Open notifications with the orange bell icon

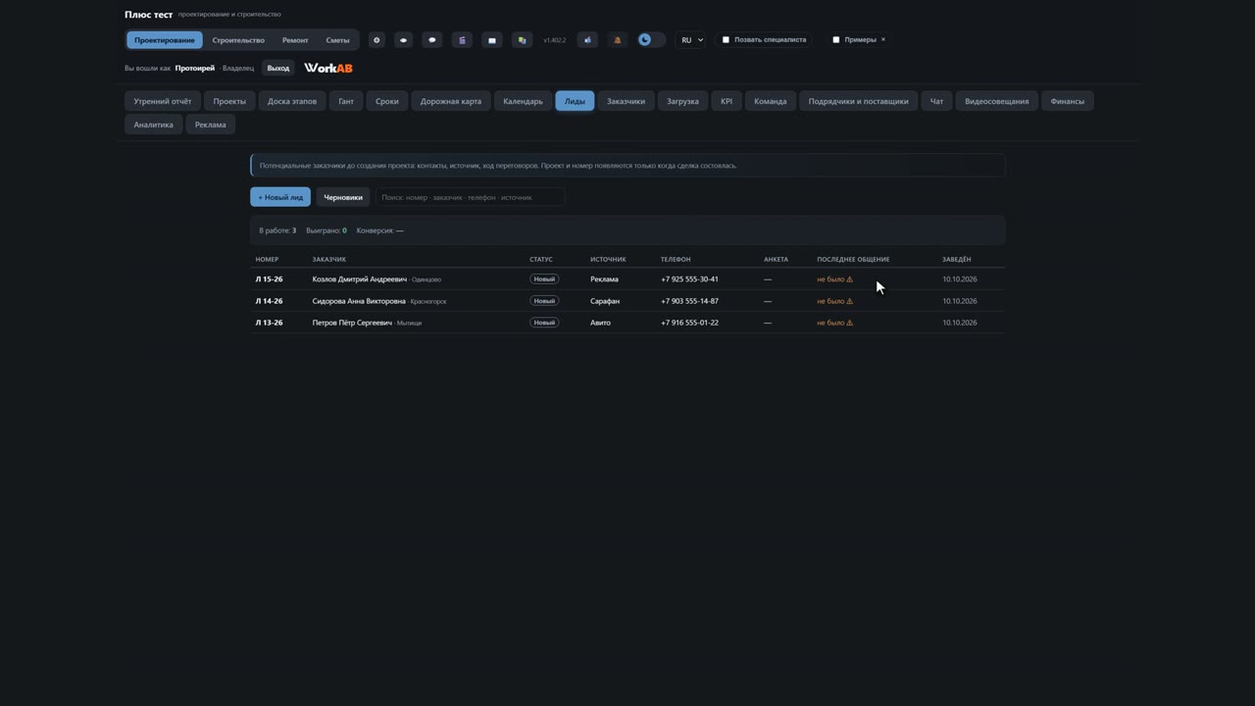pos(617,40)
